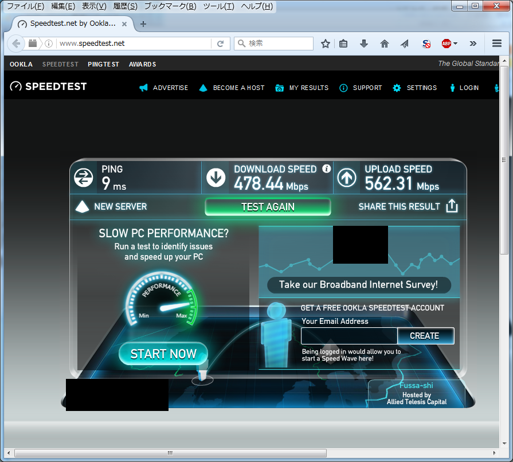Click the 478.44 Mbps download value

(271, 183)
